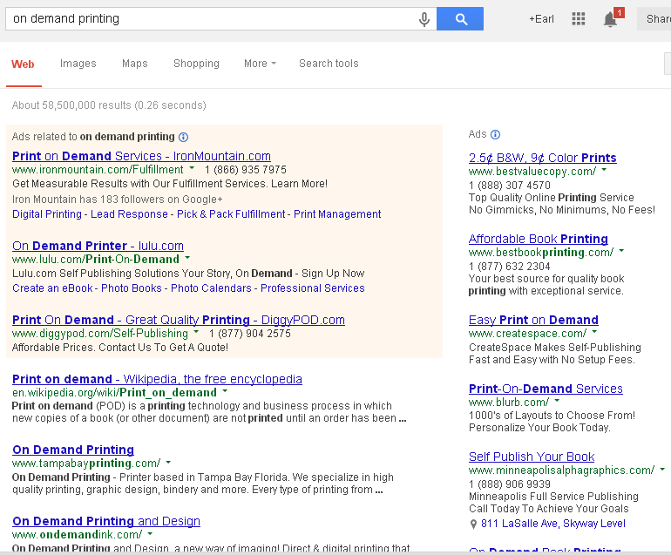Click the map pin icon by 811 LaSalle Ave
Viewport: 671px width, 555px height.
473,524
